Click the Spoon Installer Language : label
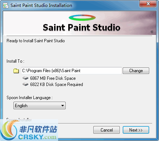The width and height of the screenshot is (159, 141). 30,98
